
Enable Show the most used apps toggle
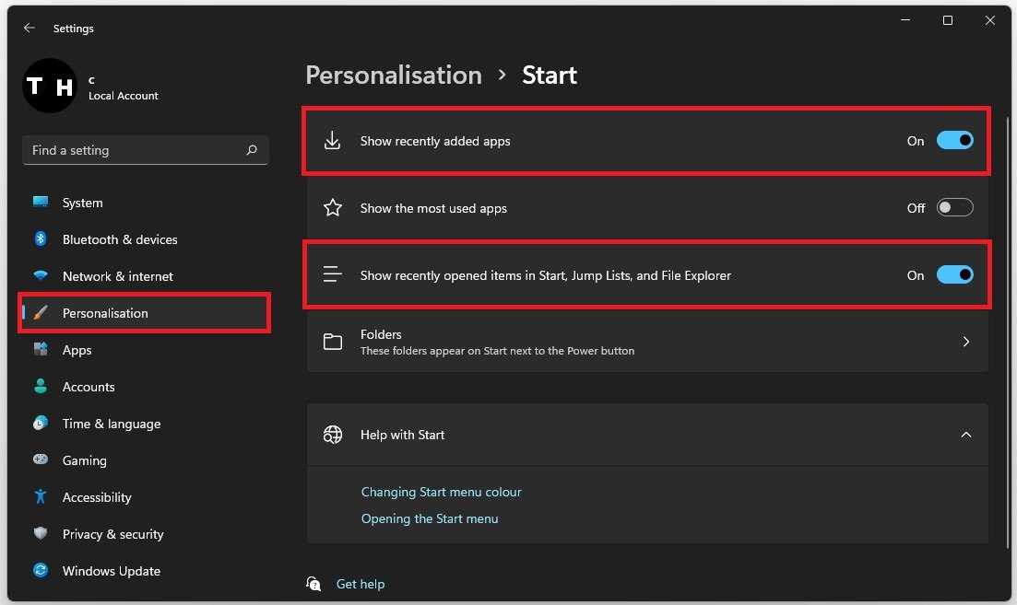click(x=954, y=208)
